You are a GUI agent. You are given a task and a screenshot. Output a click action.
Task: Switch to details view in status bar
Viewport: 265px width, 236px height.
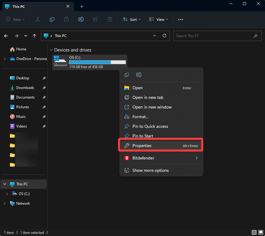(x=254, y=232)
